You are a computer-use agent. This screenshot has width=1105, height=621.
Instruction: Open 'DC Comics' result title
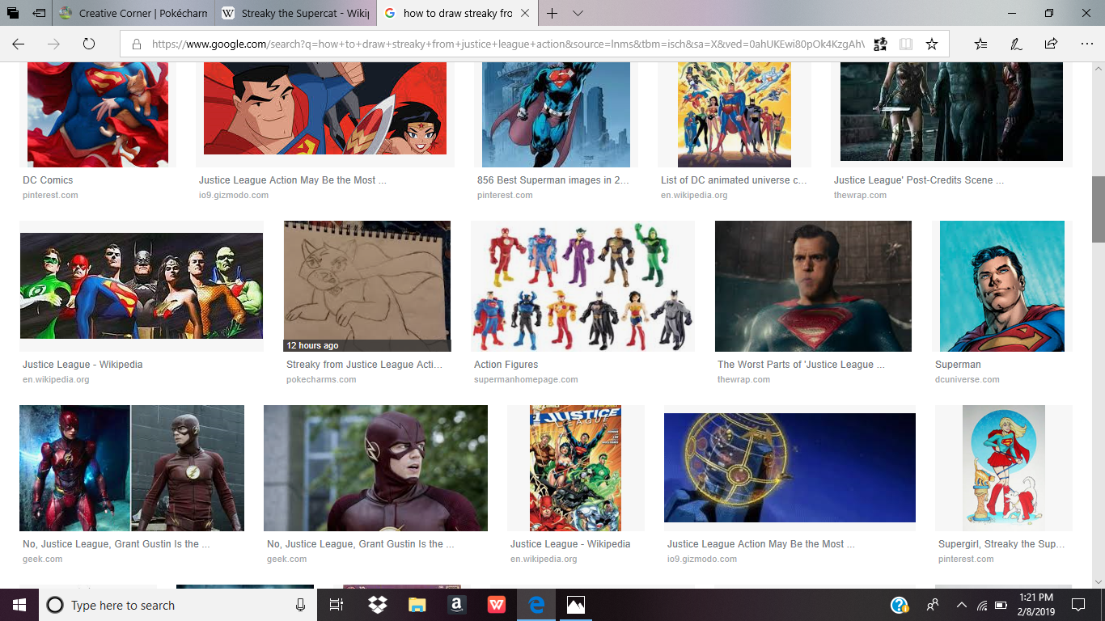coord(48,180)
